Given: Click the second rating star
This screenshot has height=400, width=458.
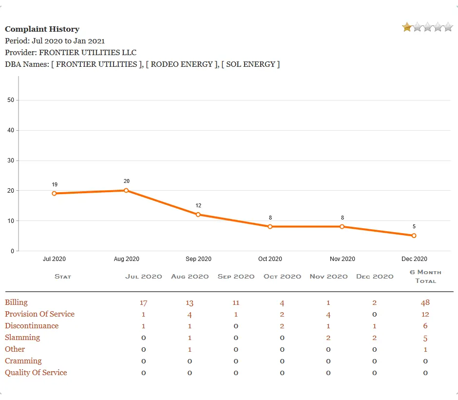Looking at the screenshot, I should pyautogui.click(x=417, y=27).
